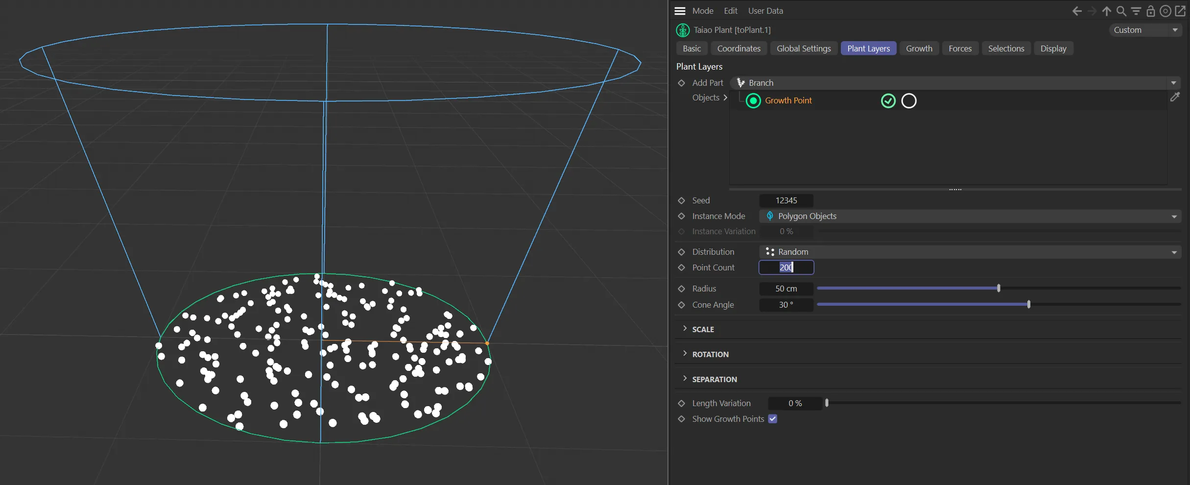
Task: Open the hamburger menu icon beside Mode
Action: pyautogui.click(x=680, y=11)
